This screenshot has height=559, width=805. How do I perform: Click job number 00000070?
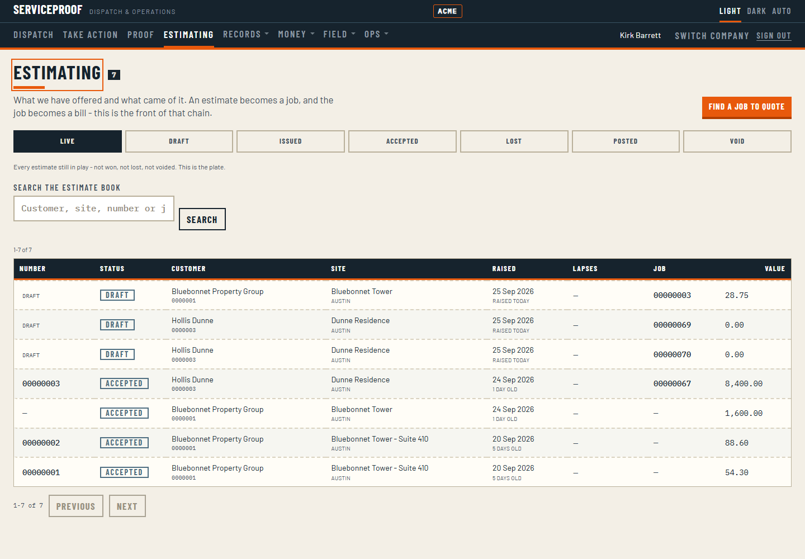pos(672,355)
